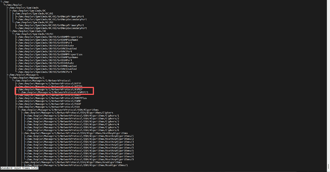Click the 0C/02/GetRmcpSecondaryPort line
This screenshot has height=172, width=330.
pyautogui.click(x=53, y=28)
